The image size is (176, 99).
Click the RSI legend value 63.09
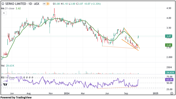pos(19,77)
